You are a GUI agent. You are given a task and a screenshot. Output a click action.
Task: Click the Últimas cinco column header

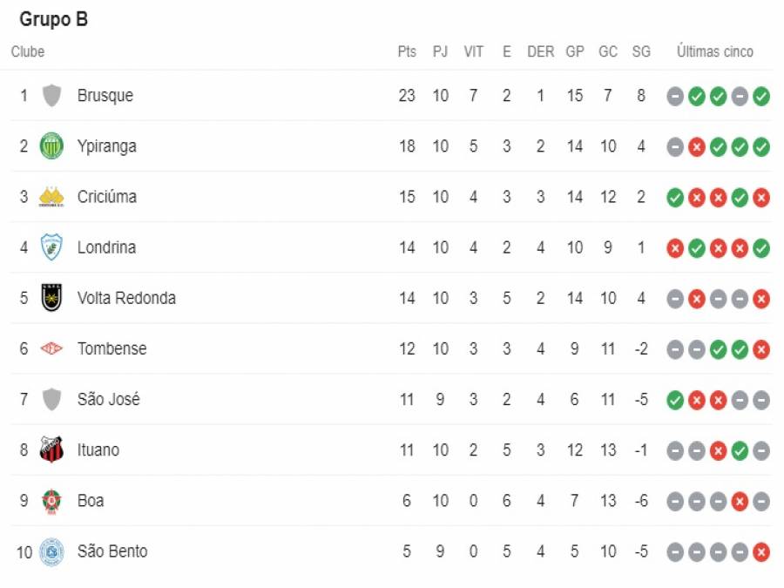coord(715,51)
